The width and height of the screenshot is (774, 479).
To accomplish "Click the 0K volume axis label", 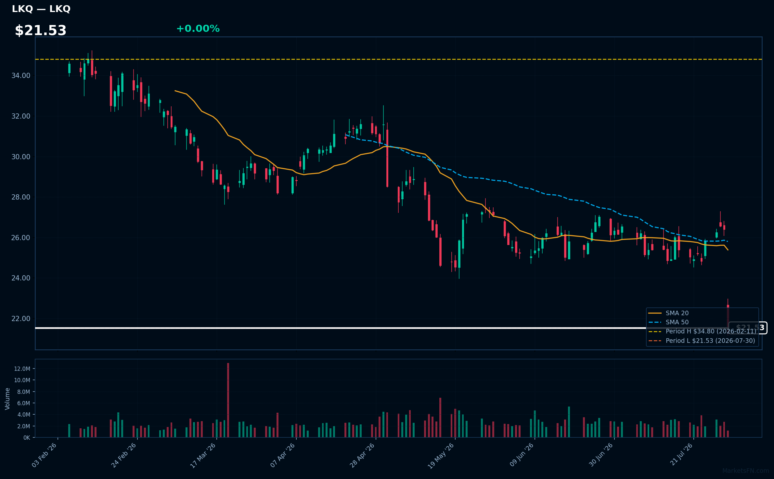I will 27,438.
